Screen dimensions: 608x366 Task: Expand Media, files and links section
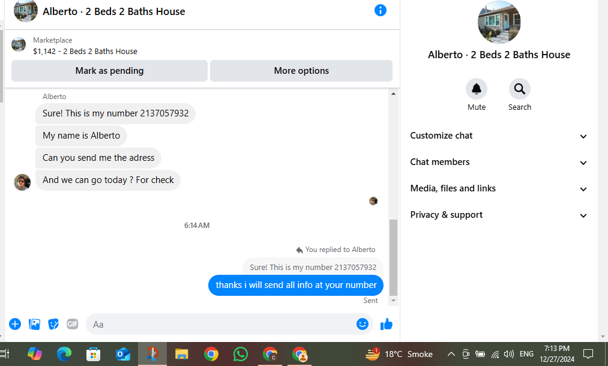point(498,188)
